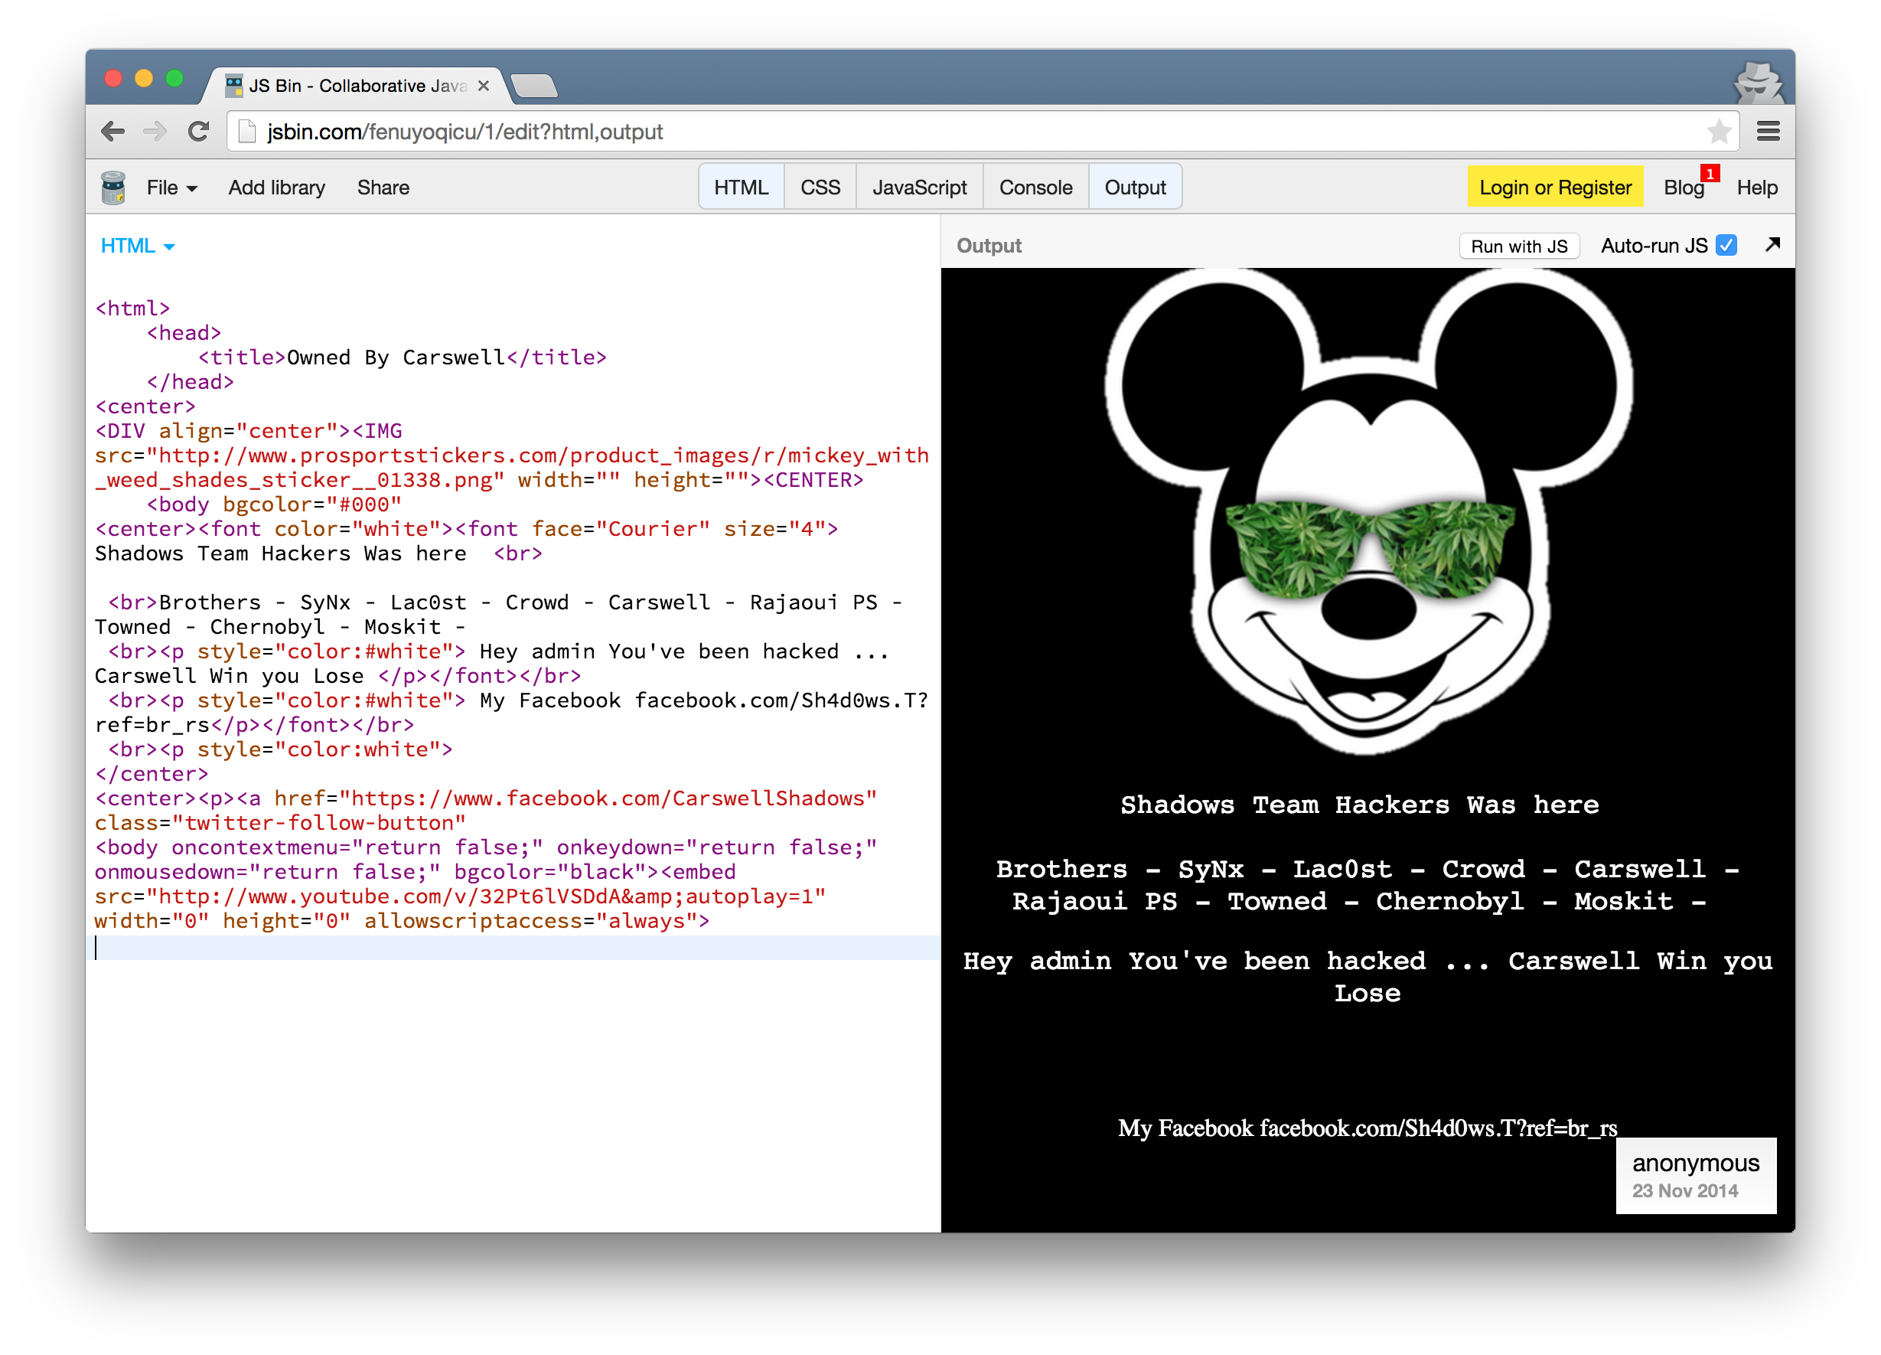The width and height of the screenshot is (1881, 1355).
Task: Toggle the Console panel tab
Action: 1035,188
